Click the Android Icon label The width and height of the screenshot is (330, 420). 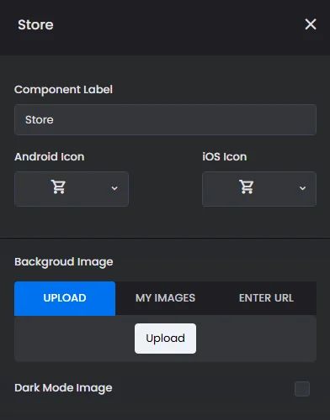pos(50,156)
